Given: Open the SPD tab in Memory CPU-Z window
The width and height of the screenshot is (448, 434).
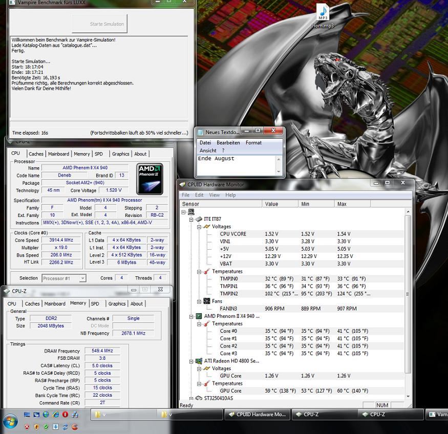Looking at the screenshot, I should [x=95, y=303].
